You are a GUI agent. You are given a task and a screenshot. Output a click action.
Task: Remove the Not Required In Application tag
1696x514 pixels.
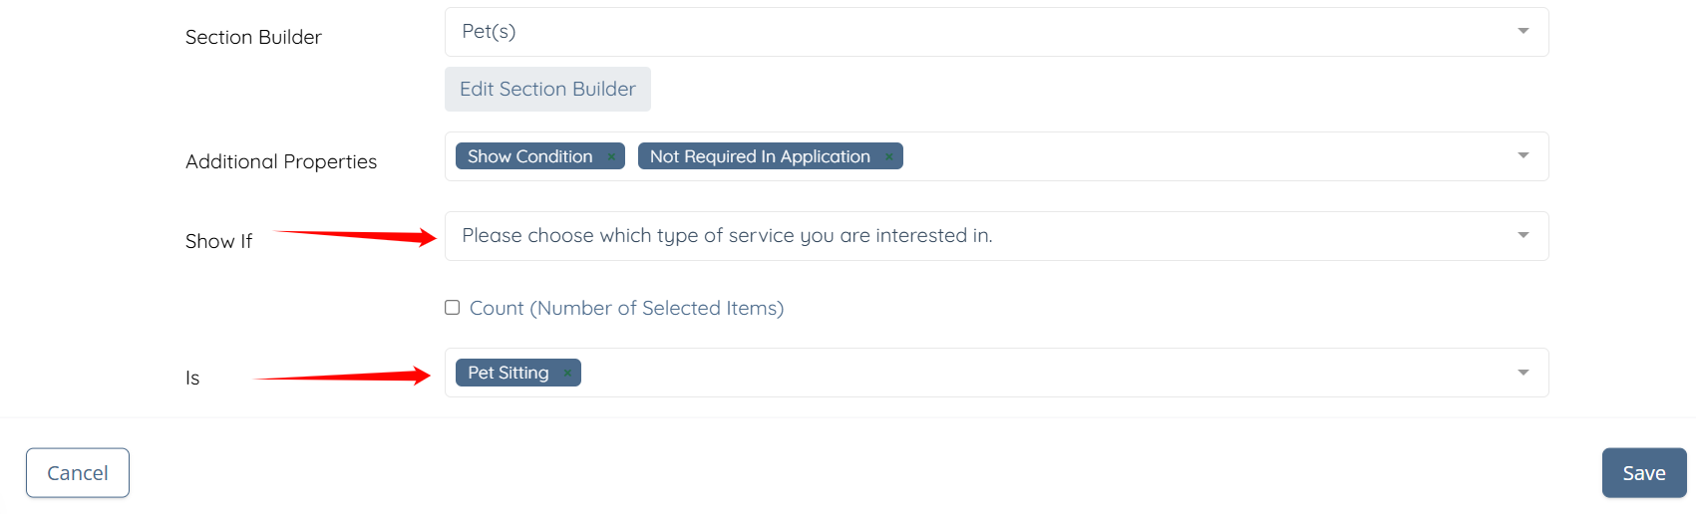(x=888, y=156)
